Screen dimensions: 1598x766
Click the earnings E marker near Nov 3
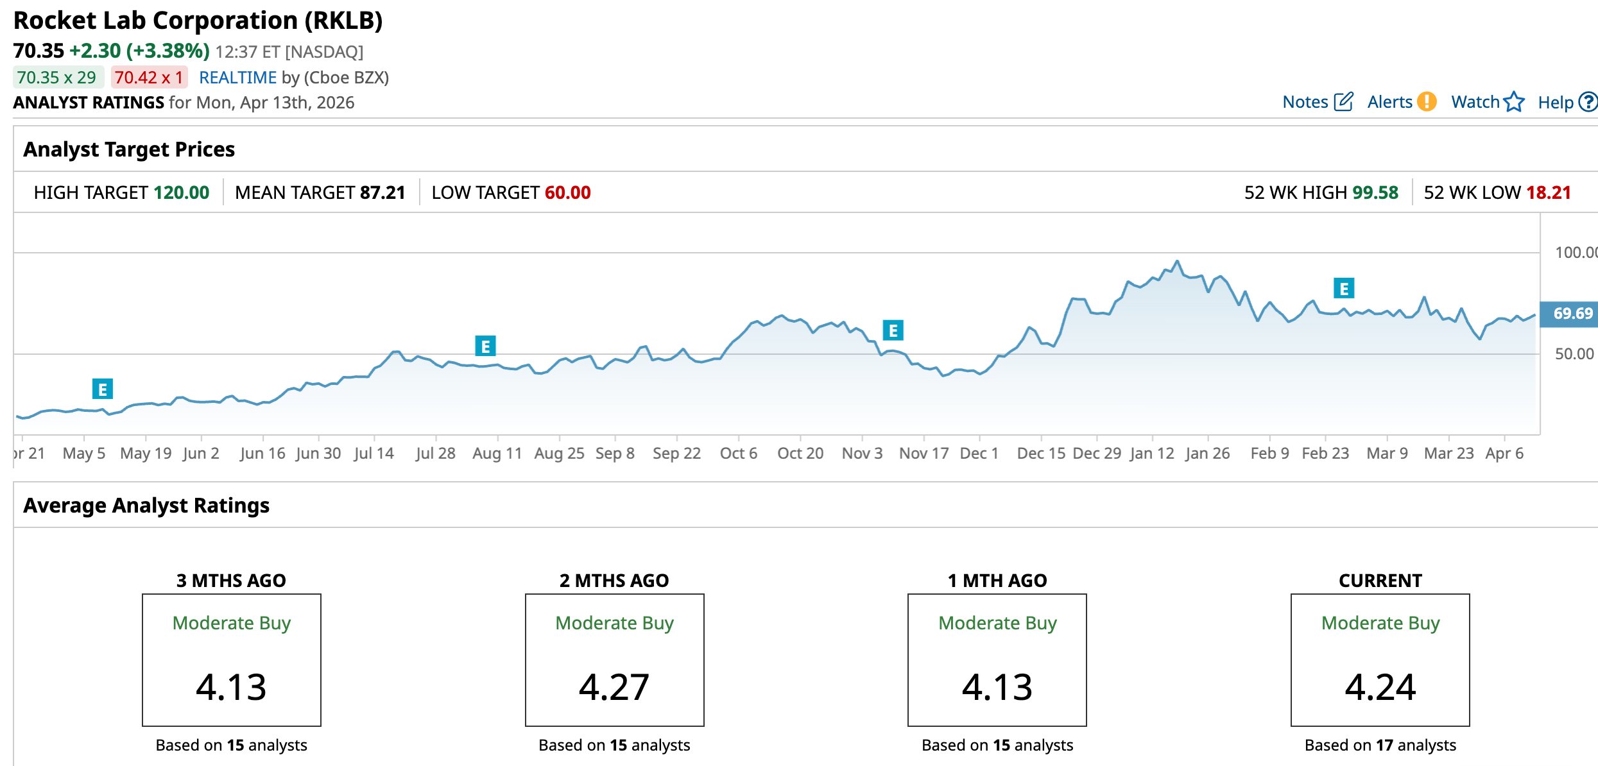pos(893,330)
